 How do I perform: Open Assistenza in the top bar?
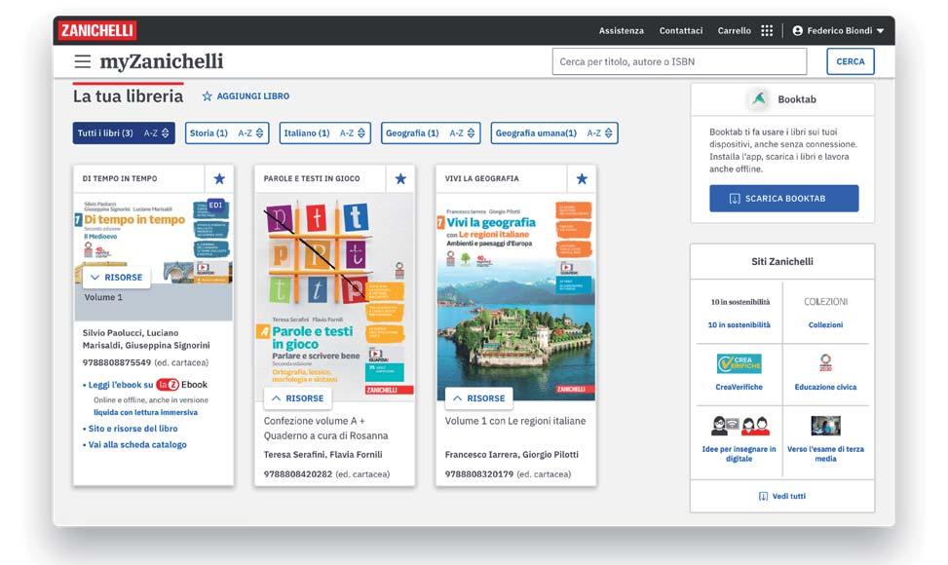pyautogui.click(x=621, y=31)
